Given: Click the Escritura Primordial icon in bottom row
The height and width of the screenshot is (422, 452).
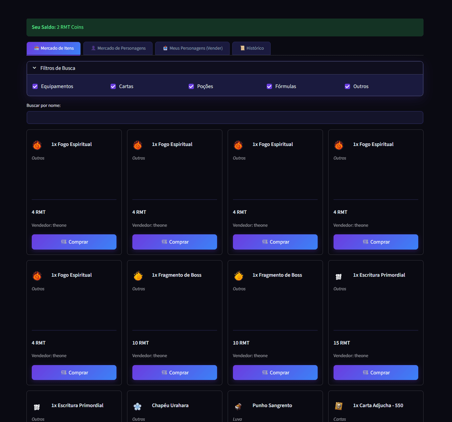Looking at the screenshot, I should click(37, 407).
